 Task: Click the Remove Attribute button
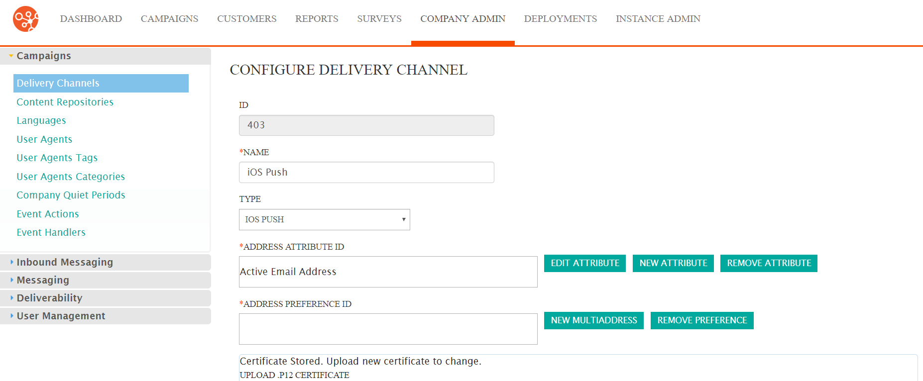coord(769,263)
